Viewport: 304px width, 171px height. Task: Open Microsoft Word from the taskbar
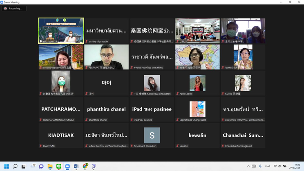pos(76,166)
